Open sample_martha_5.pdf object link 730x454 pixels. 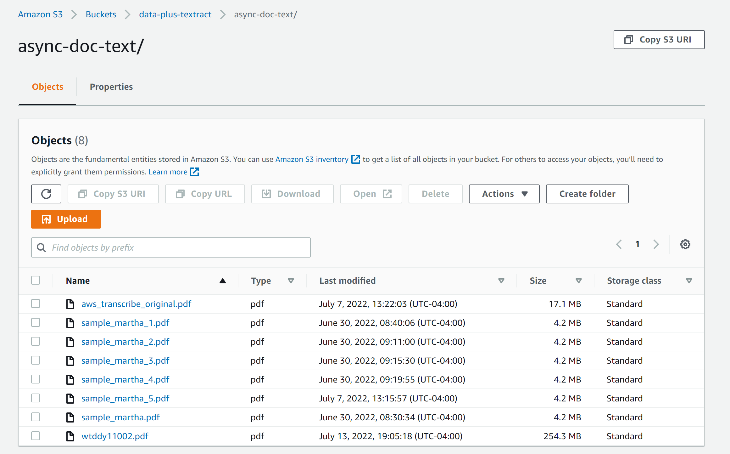(x=125, y=398)
